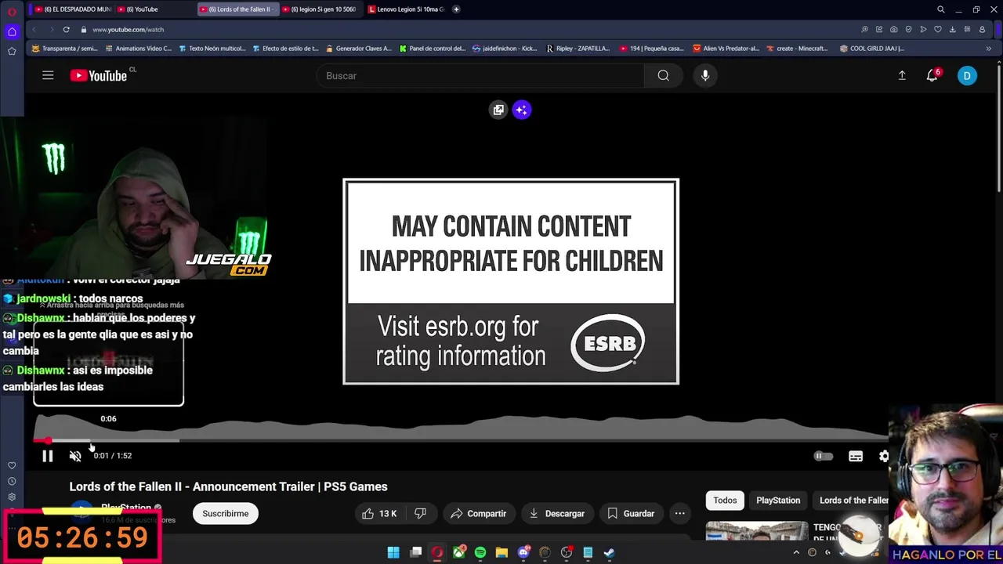Show hidden system tray icons chevron
Viewport: 1003px width, 564px height.
[x=796, y=553]
